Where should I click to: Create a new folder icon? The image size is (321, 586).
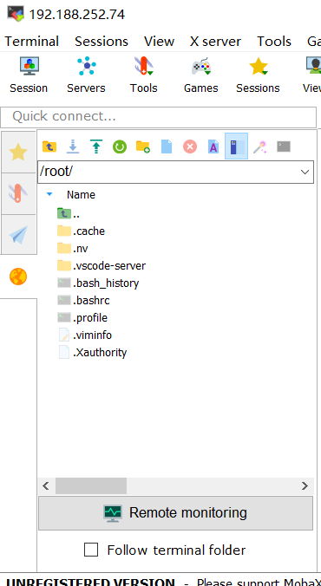pyautogui.click(x=143, y=146)
